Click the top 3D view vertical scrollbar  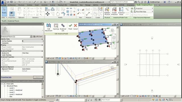click(117, 42)
